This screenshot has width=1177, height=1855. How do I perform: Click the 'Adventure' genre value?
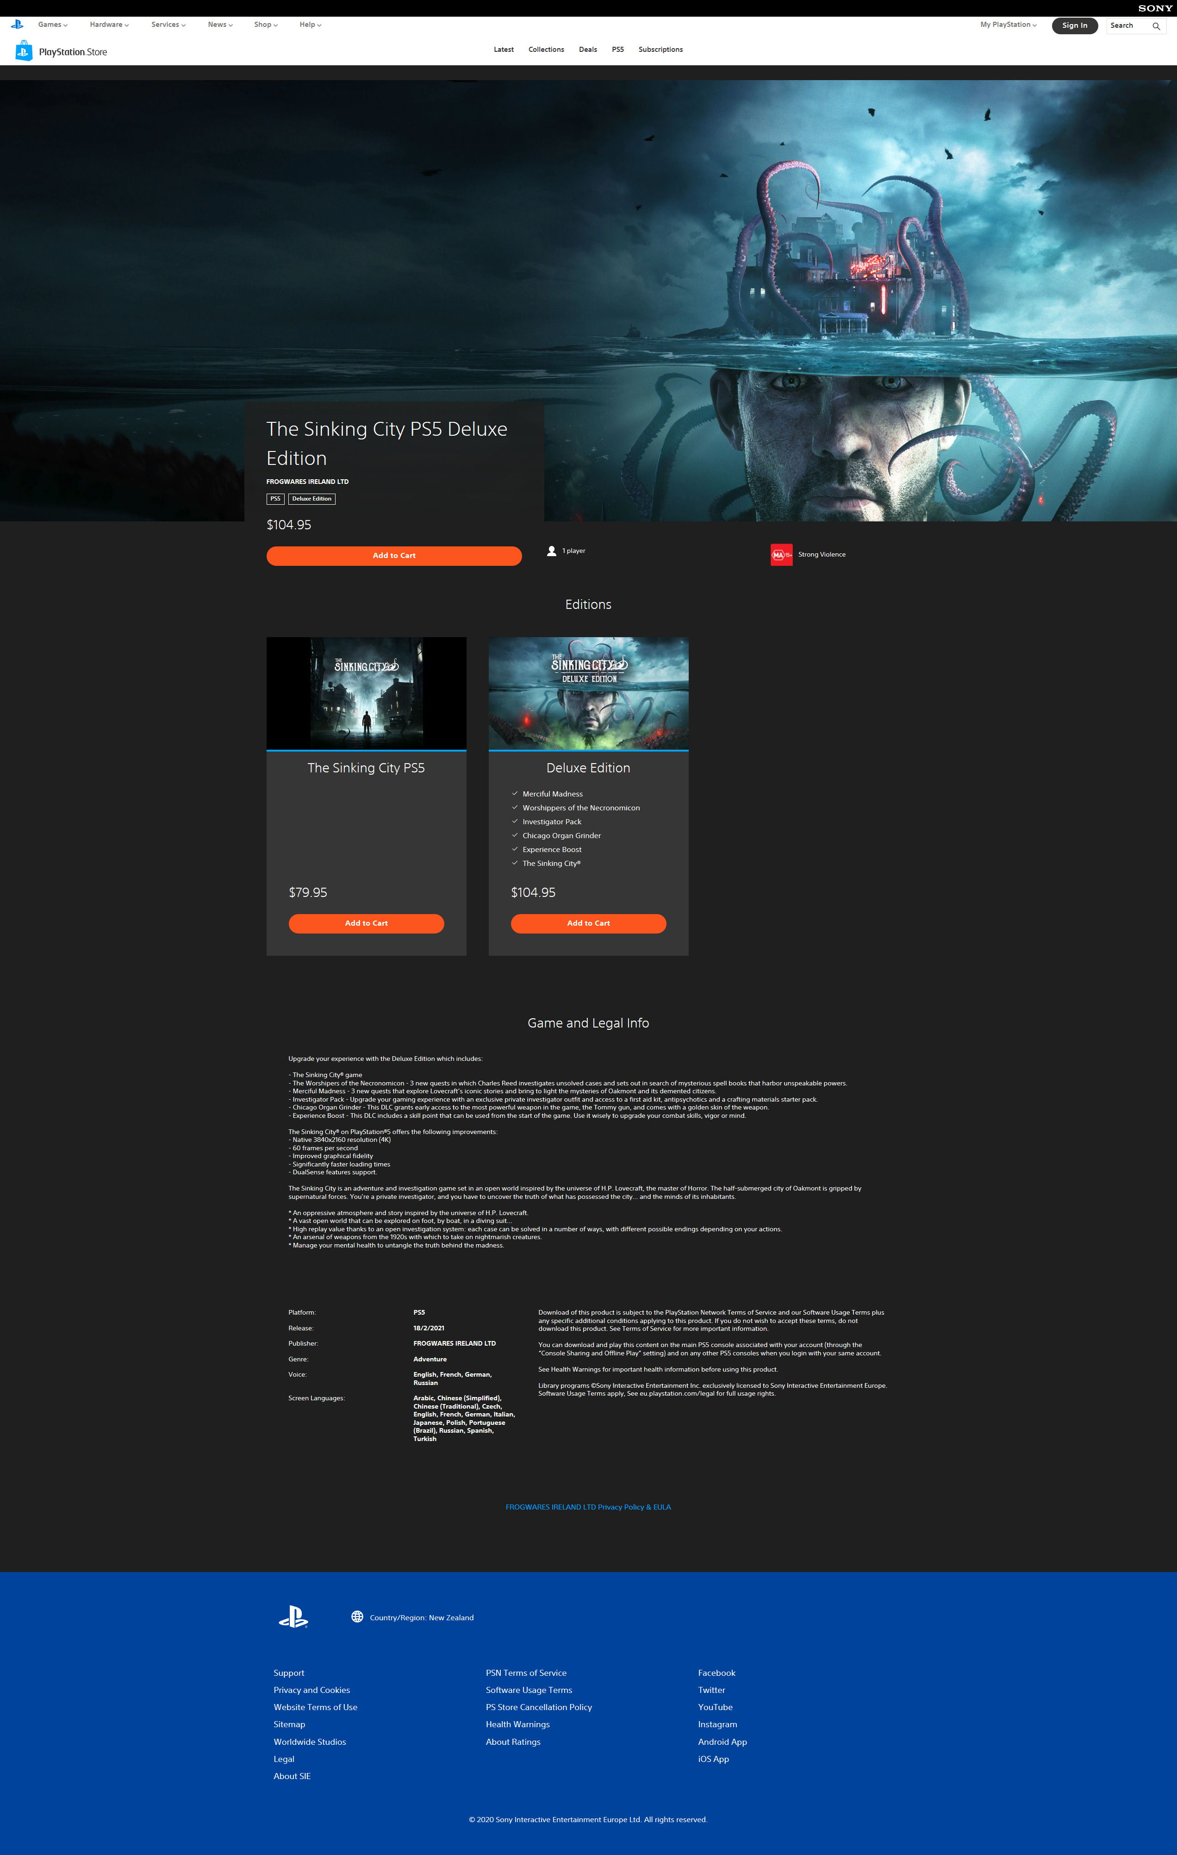coord(430,1359)
